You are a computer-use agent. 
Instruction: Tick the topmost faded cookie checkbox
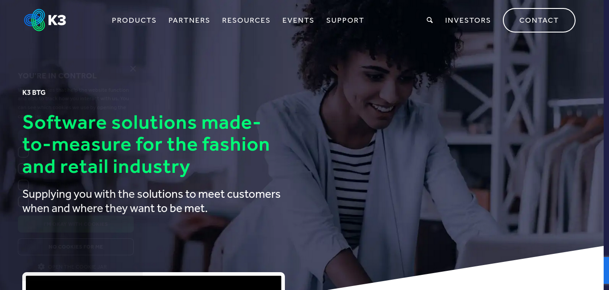point(23,152)
